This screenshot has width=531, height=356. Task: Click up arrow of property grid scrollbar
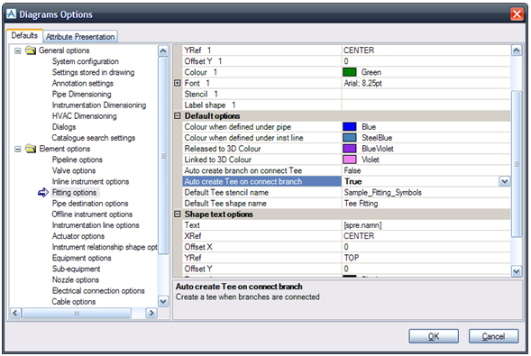(x=516, y=50)
